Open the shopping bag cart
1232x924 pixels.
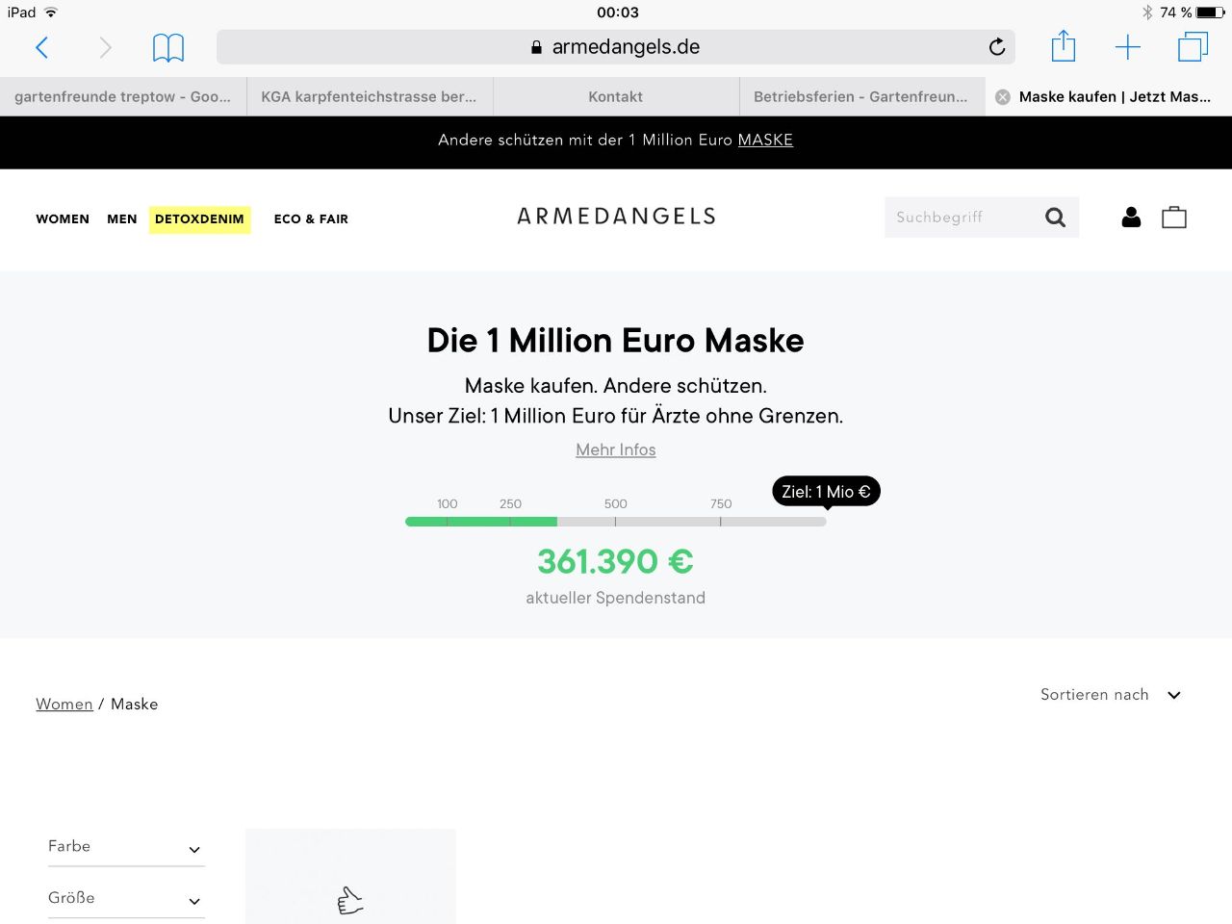pyautogui.click(x=1174, y=218)
